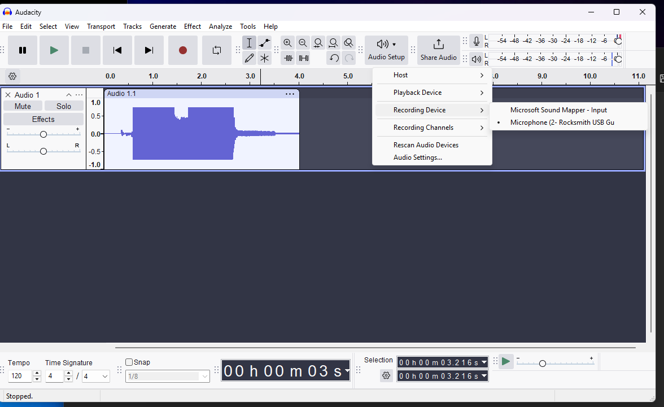The height and width of the screenshot is (407, 664).
Task: Select the Multi-tool asterisk icon
Action: click(x=265, y=58)
